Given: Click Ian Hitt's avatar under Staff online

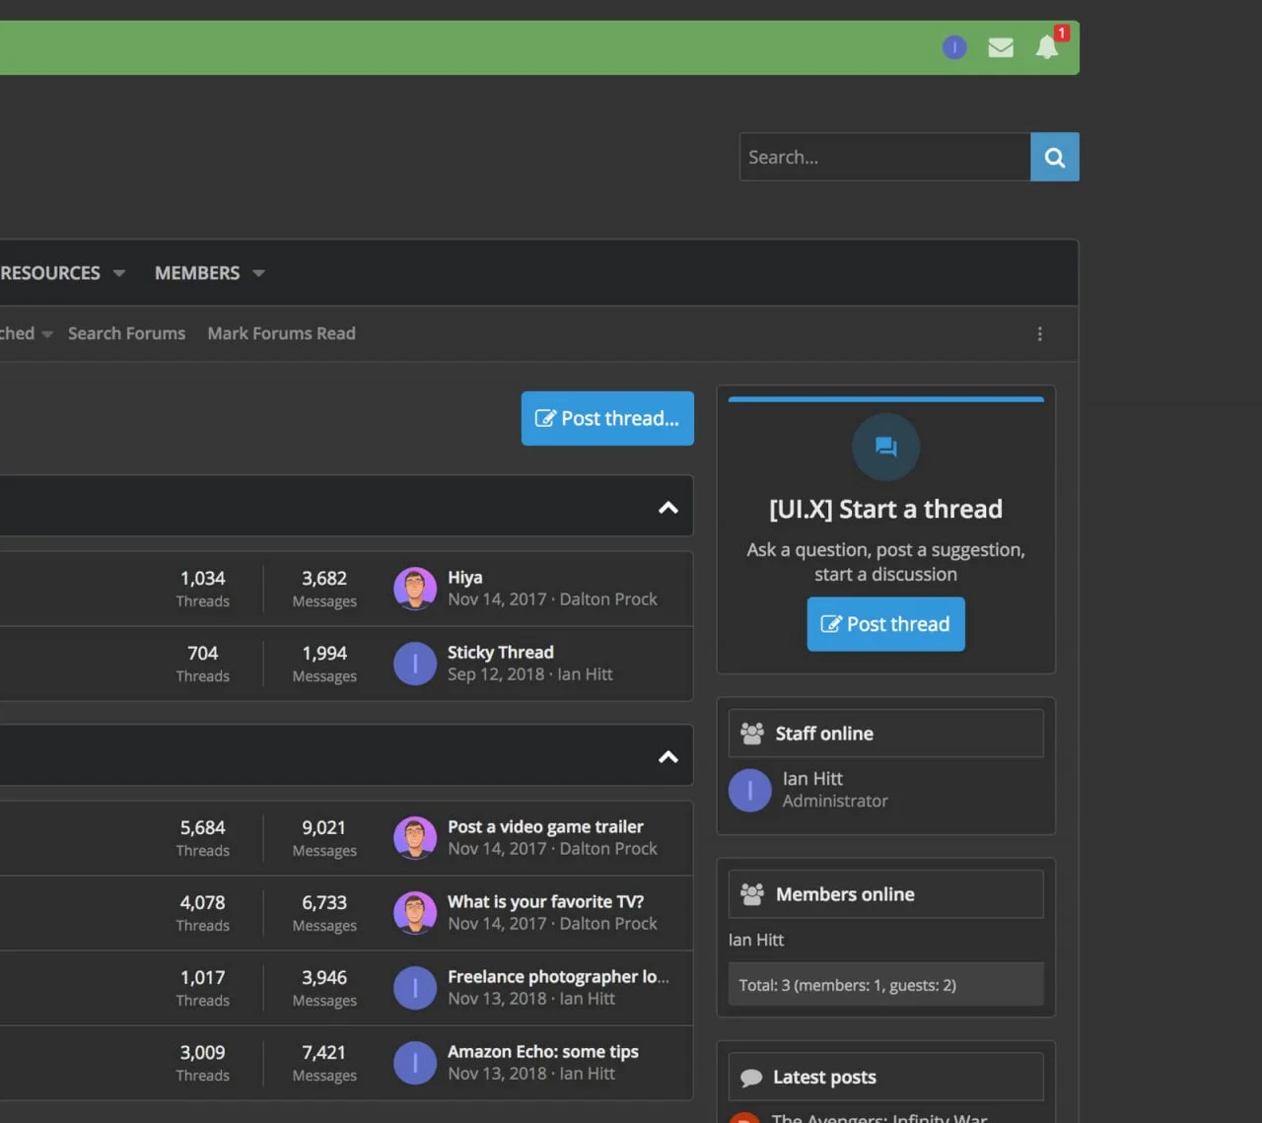Looking at the screenshot, I should point(749,791).
